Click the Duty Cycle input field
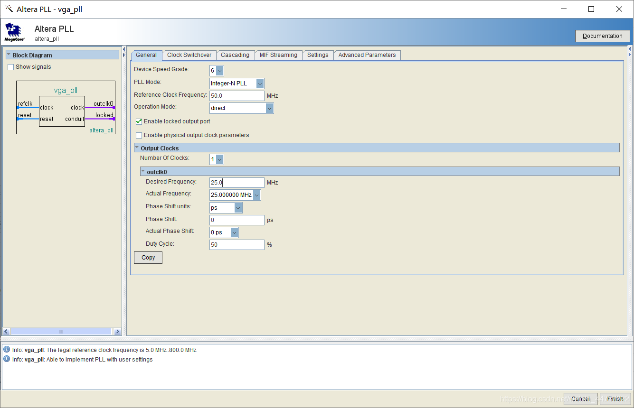 point(237,245)
